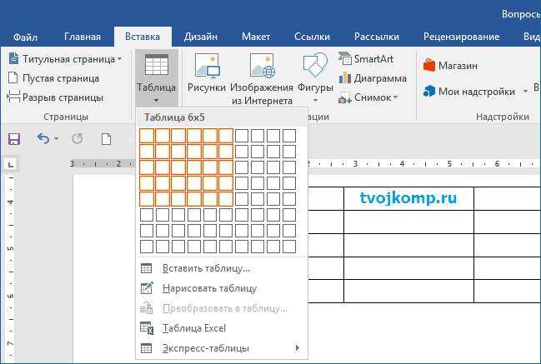
Task: Click the Redo circular arrow icon
Action: point(77,139)
